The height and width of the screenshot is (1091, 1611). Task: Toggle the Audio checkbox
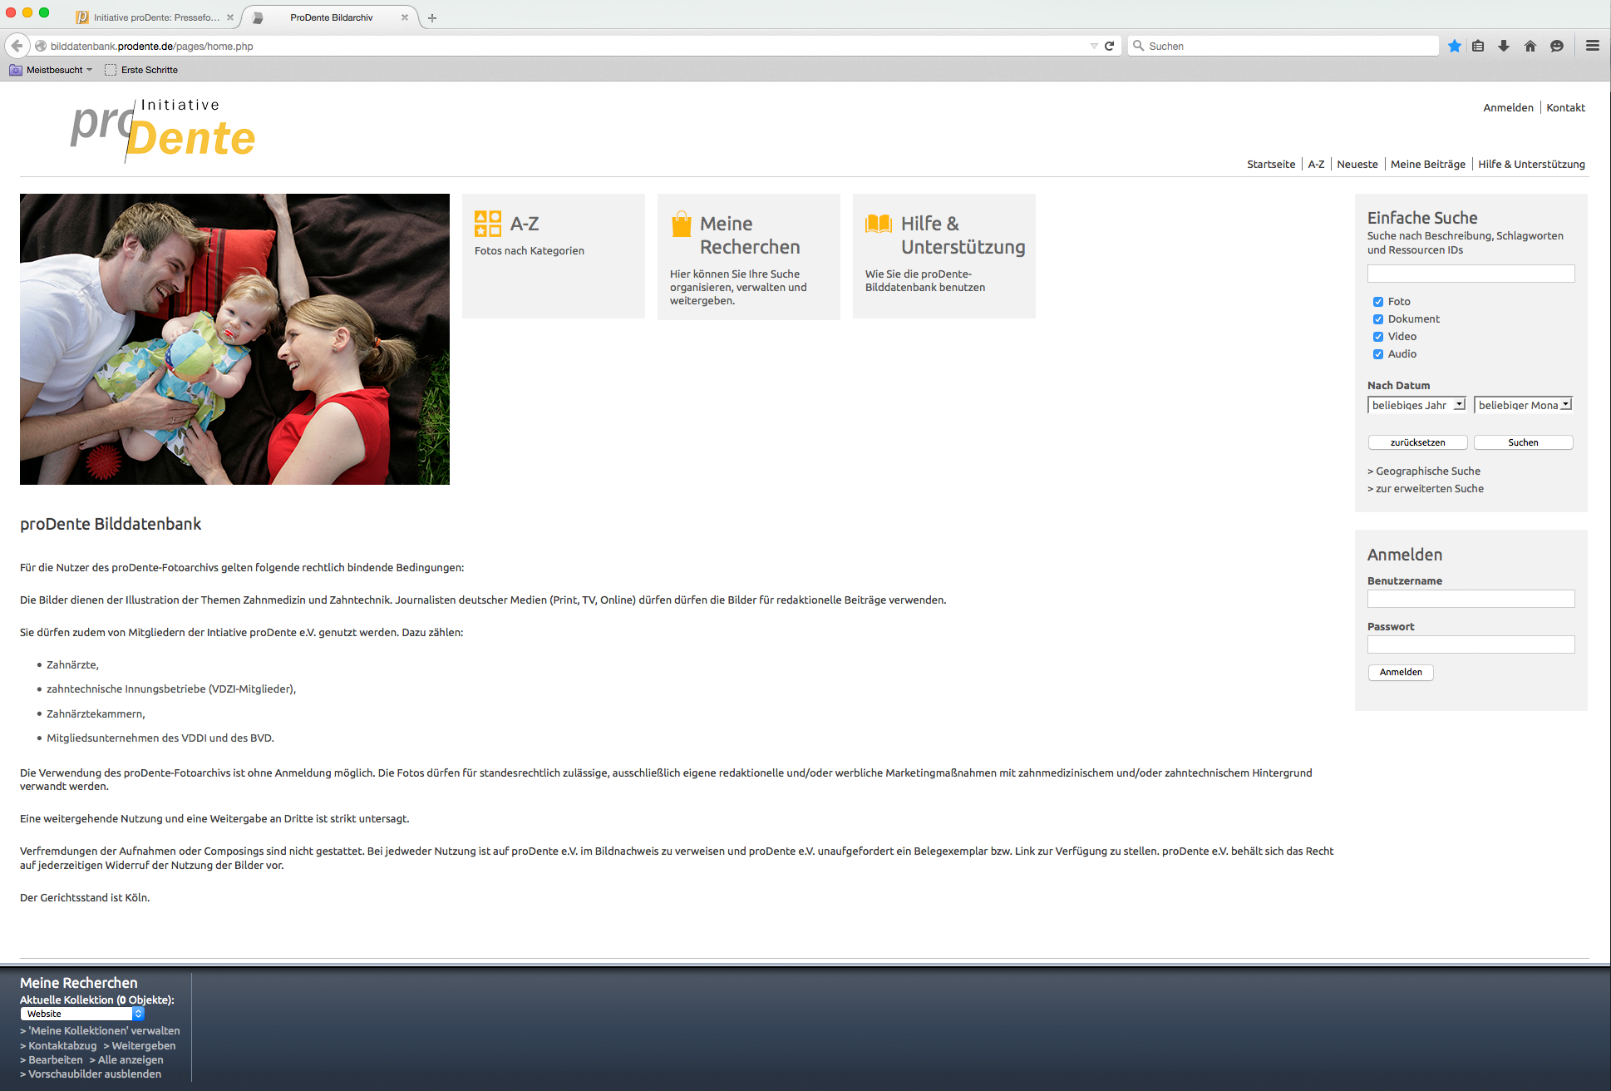click(x=1378, y=354)
